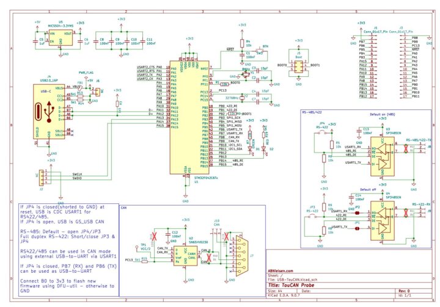Select the PB3 SPI1_SCK pin label

[230, 118]
